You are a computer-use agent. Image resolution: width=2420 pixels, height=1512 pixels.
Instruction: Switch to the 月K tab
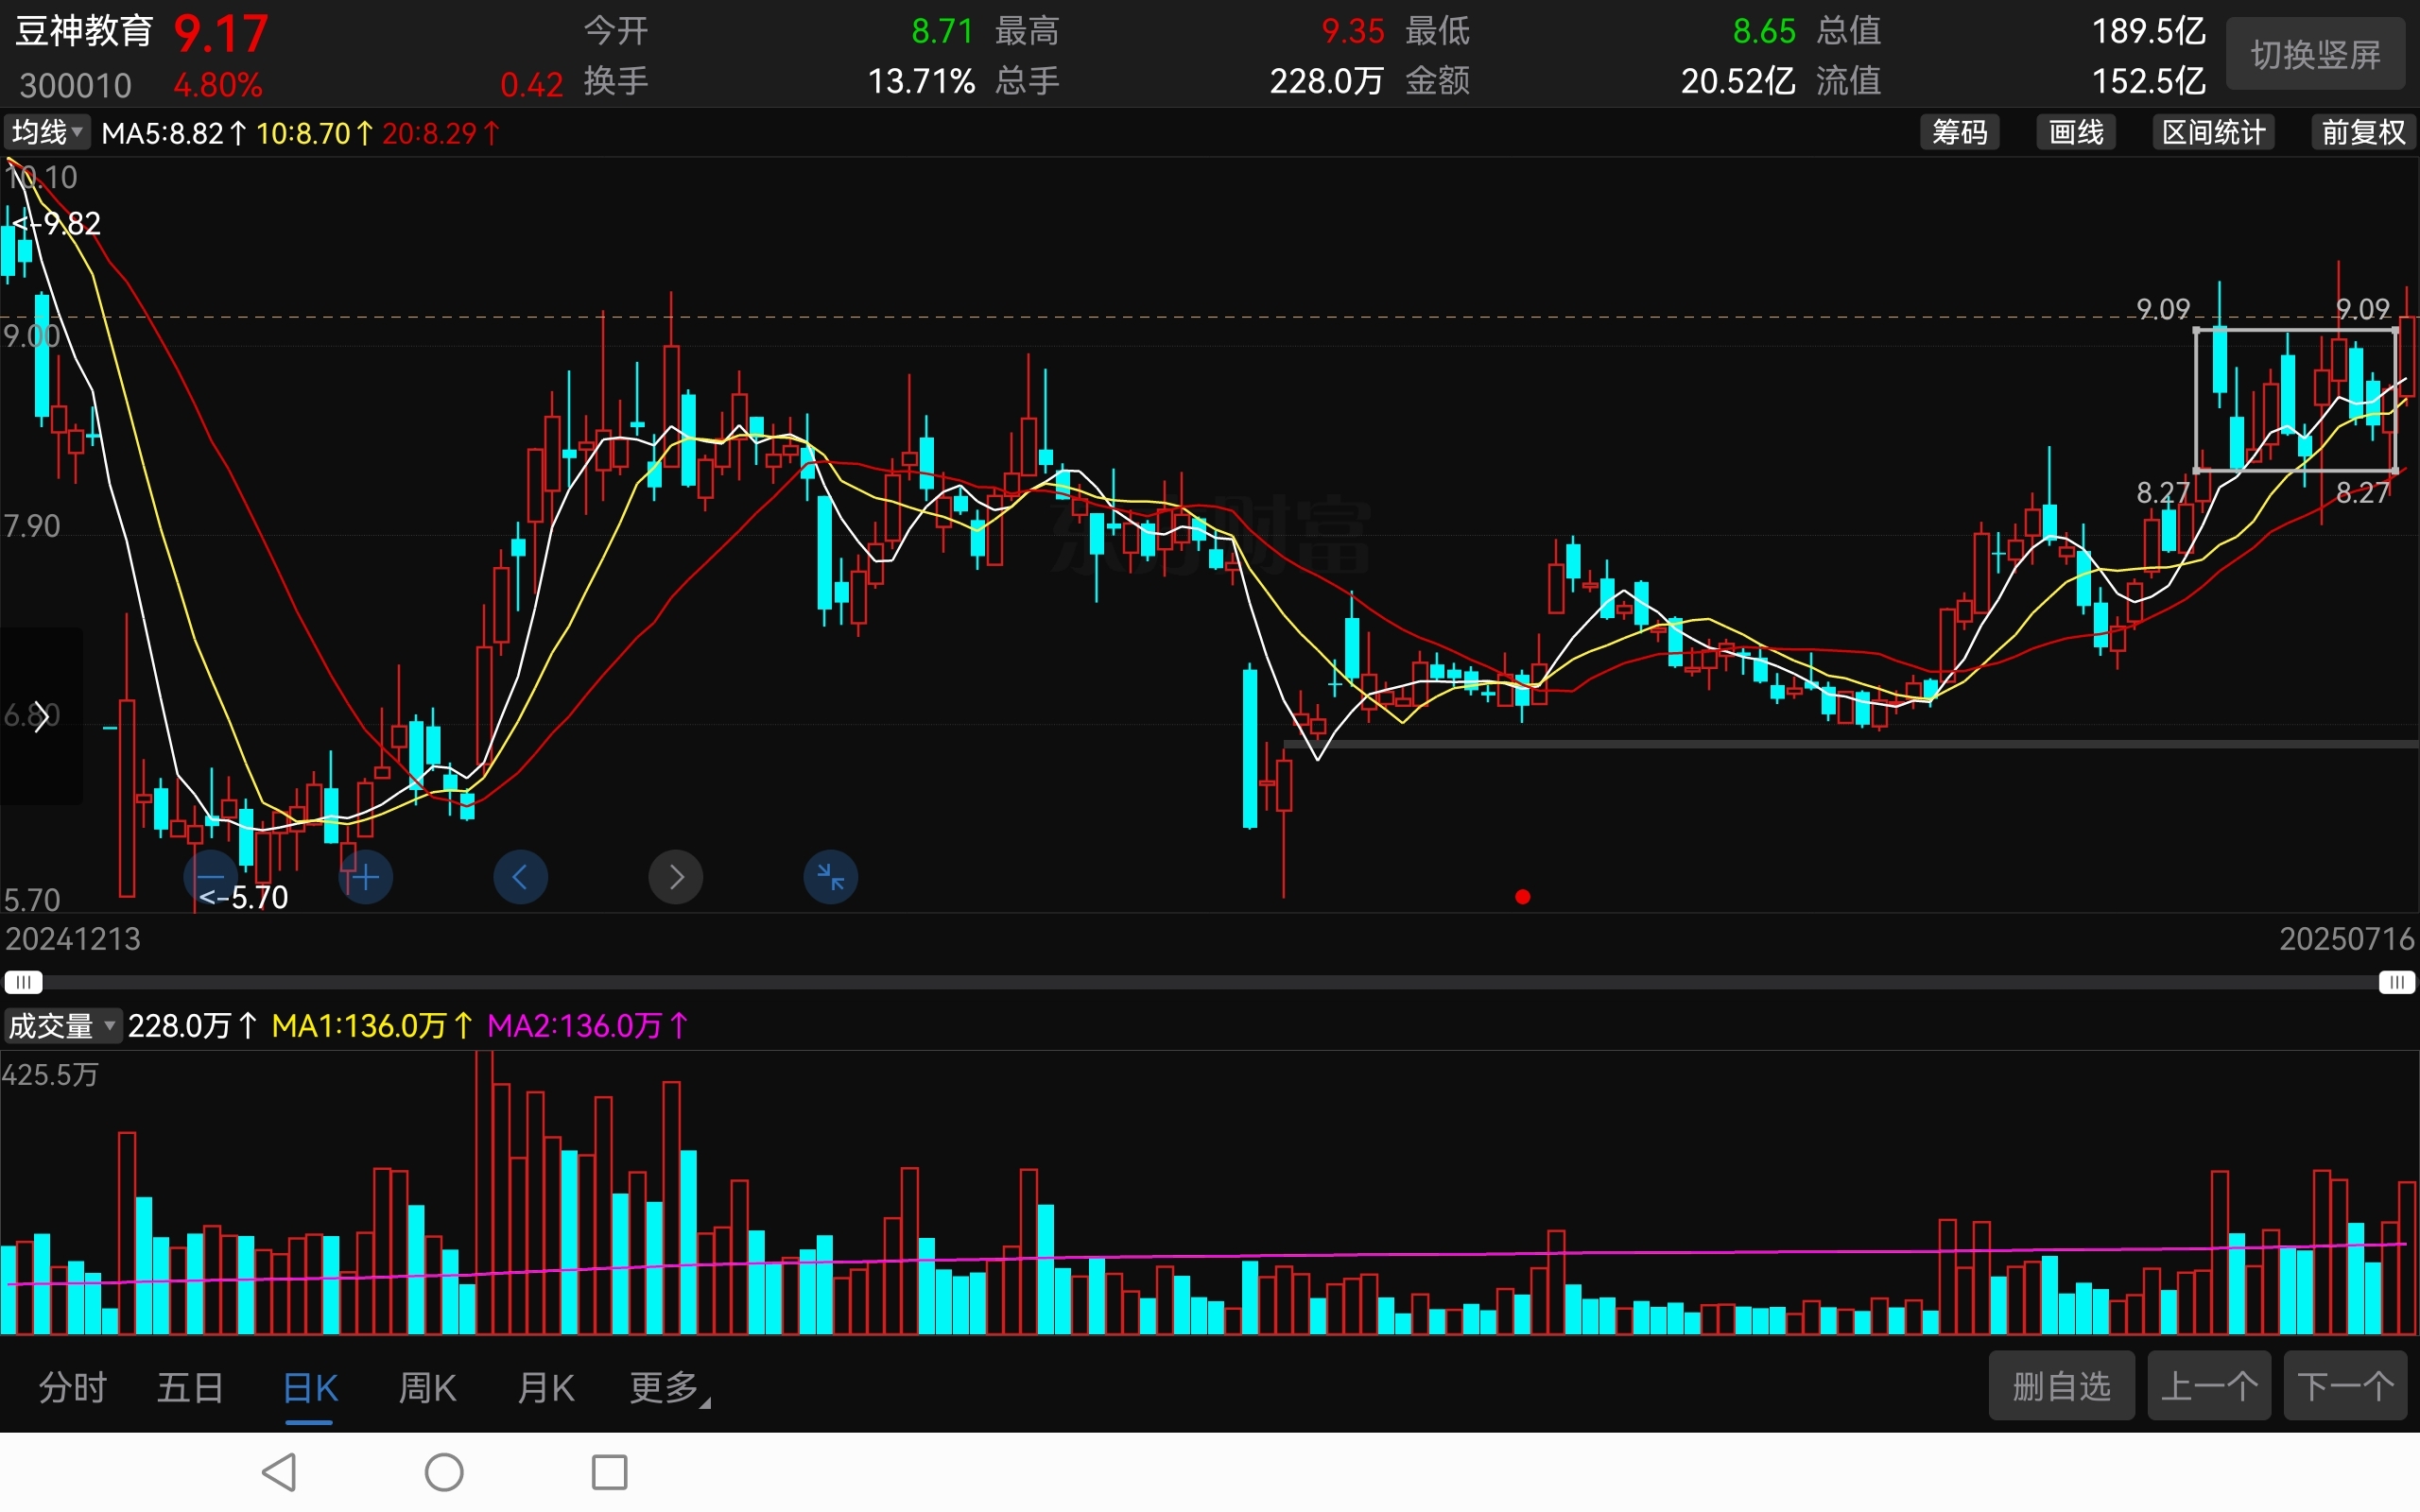tap(545, 1387)
